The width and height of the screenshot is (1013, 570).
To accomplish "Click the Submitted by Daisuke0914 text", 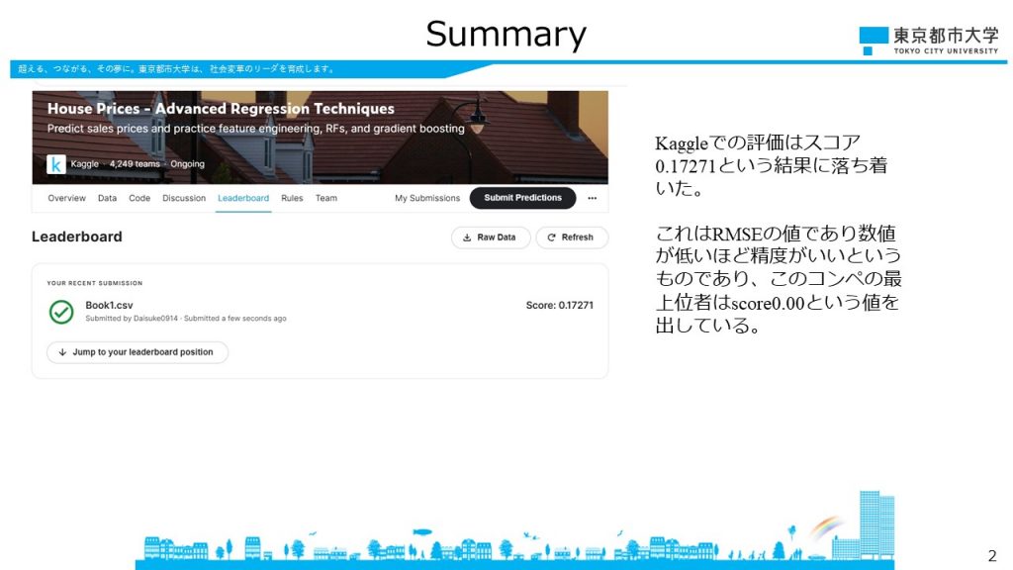I will [x=132, y=319].
